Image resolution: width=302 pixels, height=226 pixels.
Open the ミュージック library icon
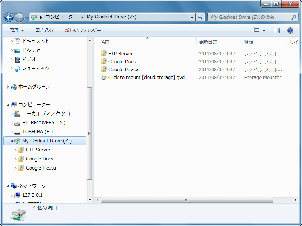[x=17, y=69]
